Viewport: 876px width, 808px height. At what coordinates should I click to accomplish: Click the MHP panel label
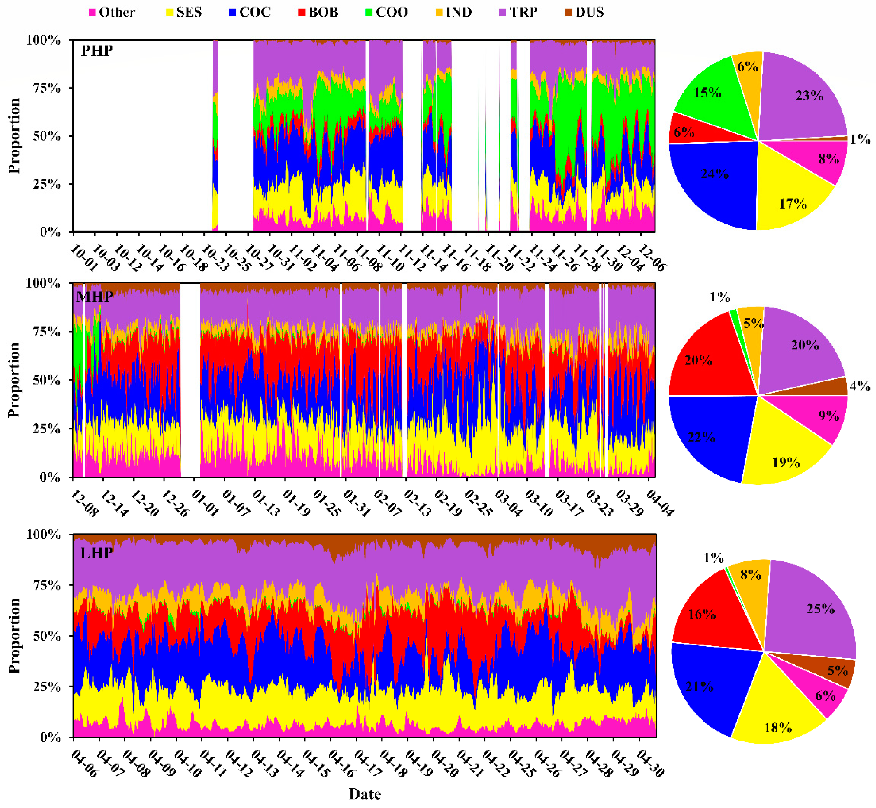(x=94, y=297)
